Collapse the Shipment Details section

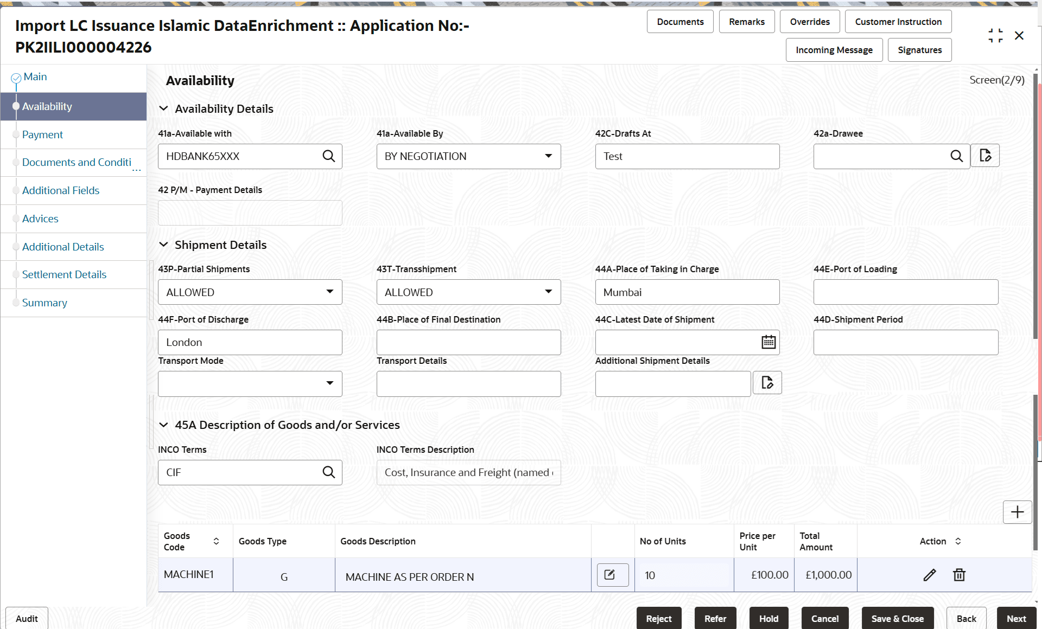163,245
